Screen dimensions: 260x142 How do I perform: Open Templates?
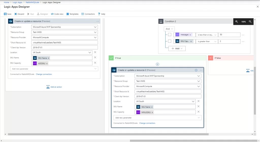pyautogui.click(x=72, y=14)
